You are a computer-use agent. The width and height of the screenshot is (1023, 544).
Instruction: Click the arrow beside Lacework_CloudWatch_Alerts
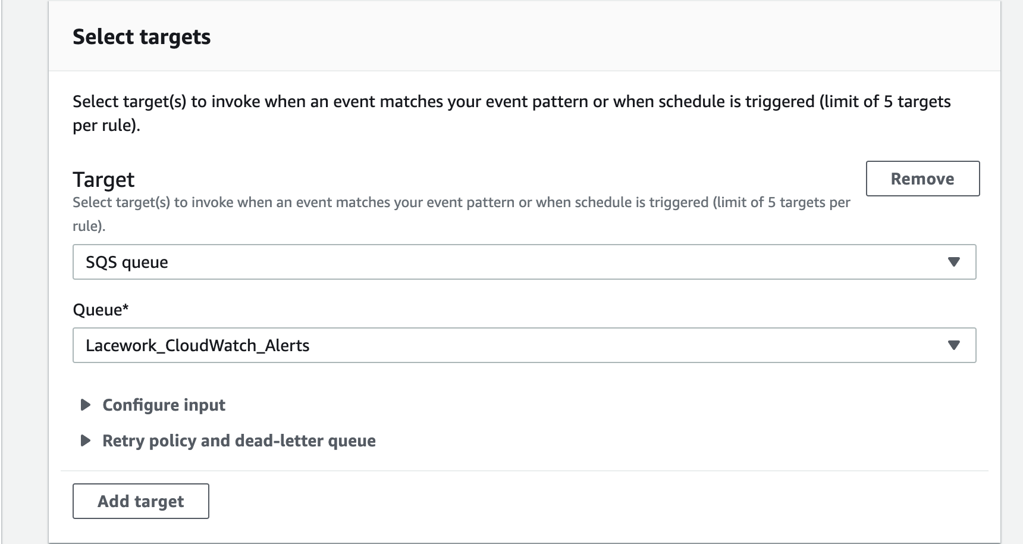click(x=955, y=345)
